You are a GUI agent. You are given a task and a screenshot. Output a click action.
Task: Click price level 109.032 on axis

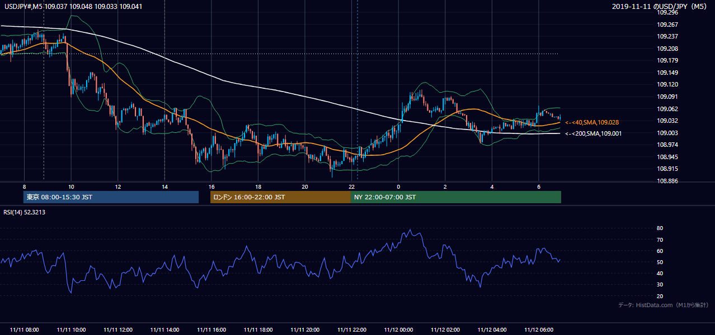pyautogui.click(x=667, y=121)
